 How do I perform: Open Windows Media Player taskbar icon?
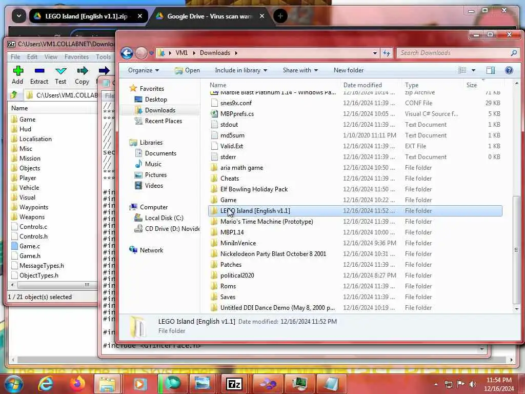139,384
